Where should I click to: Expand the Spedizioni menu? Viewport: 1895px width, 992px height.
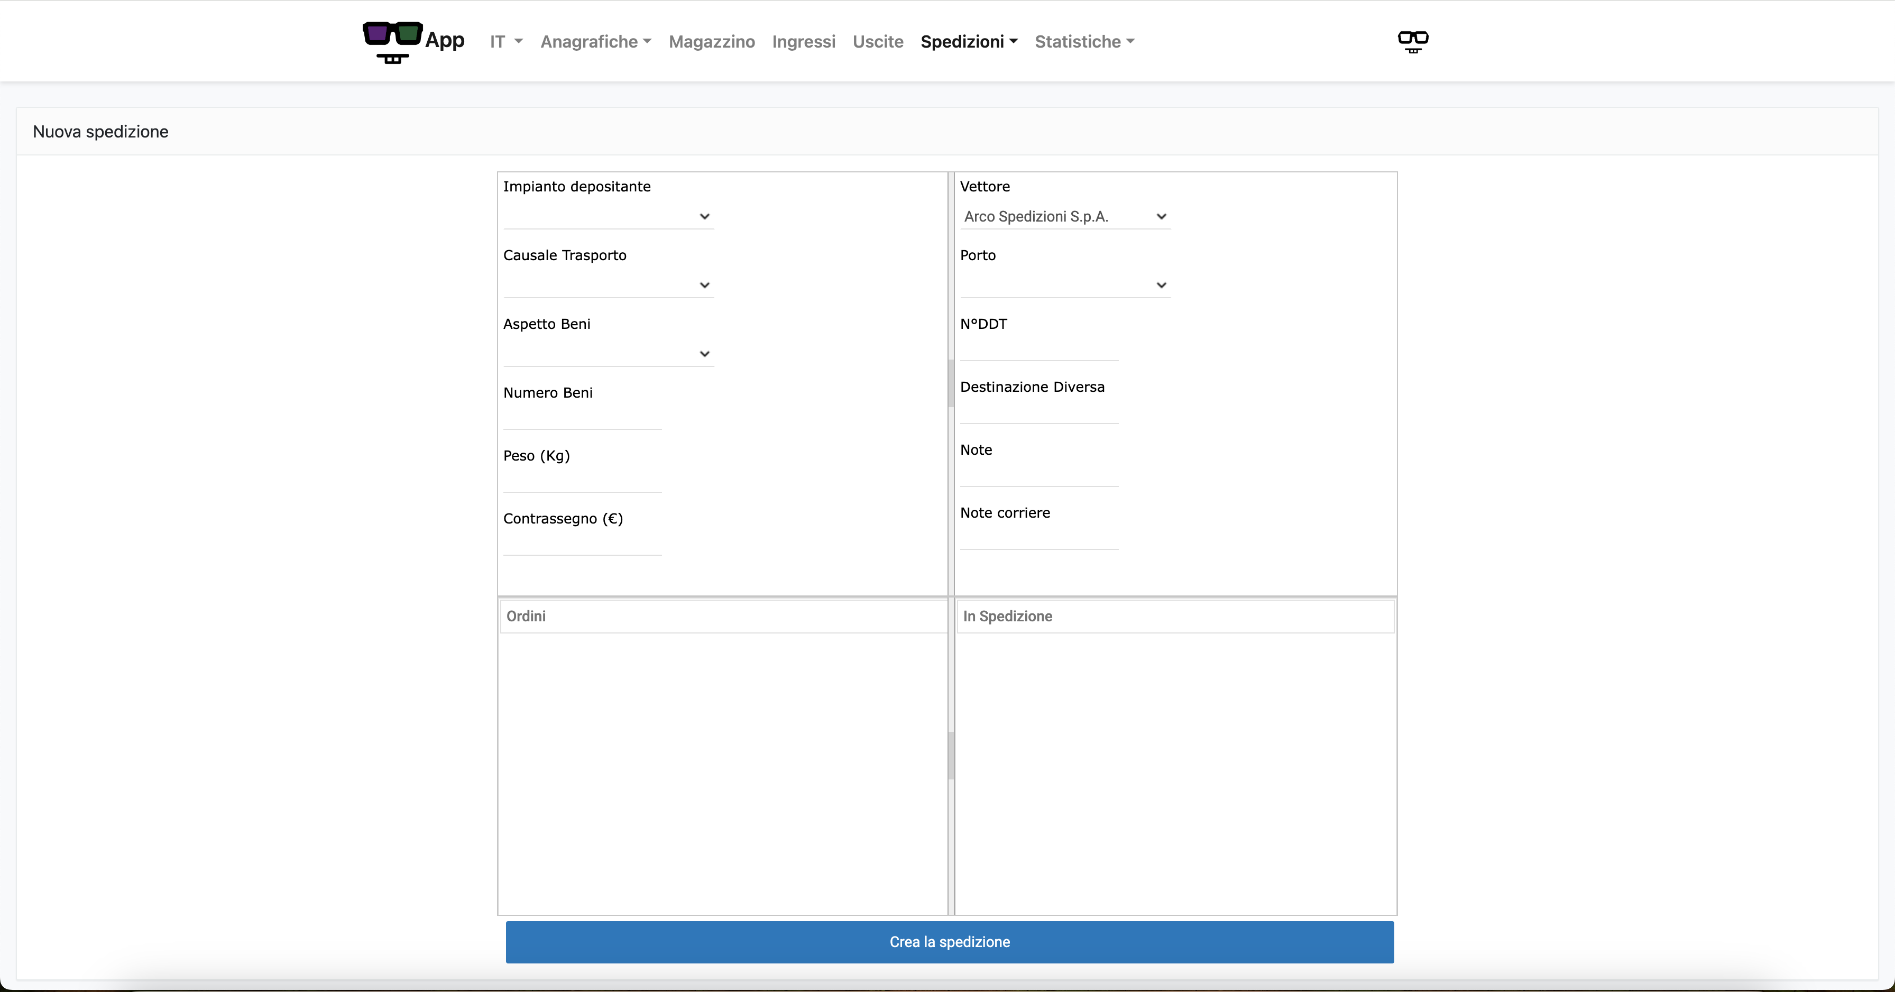pos(969,42)
